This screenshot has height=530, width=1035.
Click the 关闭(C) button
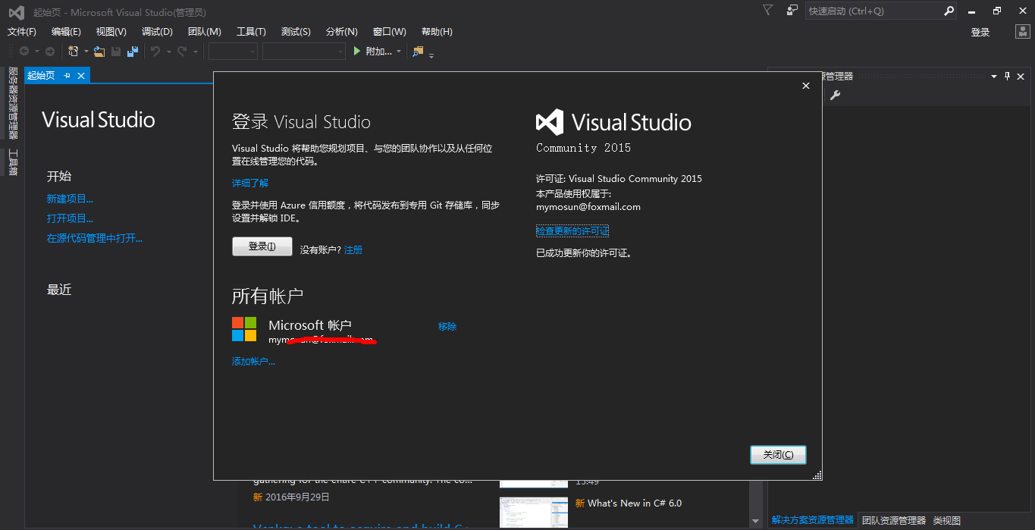[778, 454]
